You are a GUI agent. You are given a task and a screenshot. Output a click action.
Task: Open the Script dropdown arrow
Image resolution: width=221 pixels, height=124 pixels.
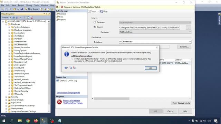pyautogui.click(x=98, y=11)
